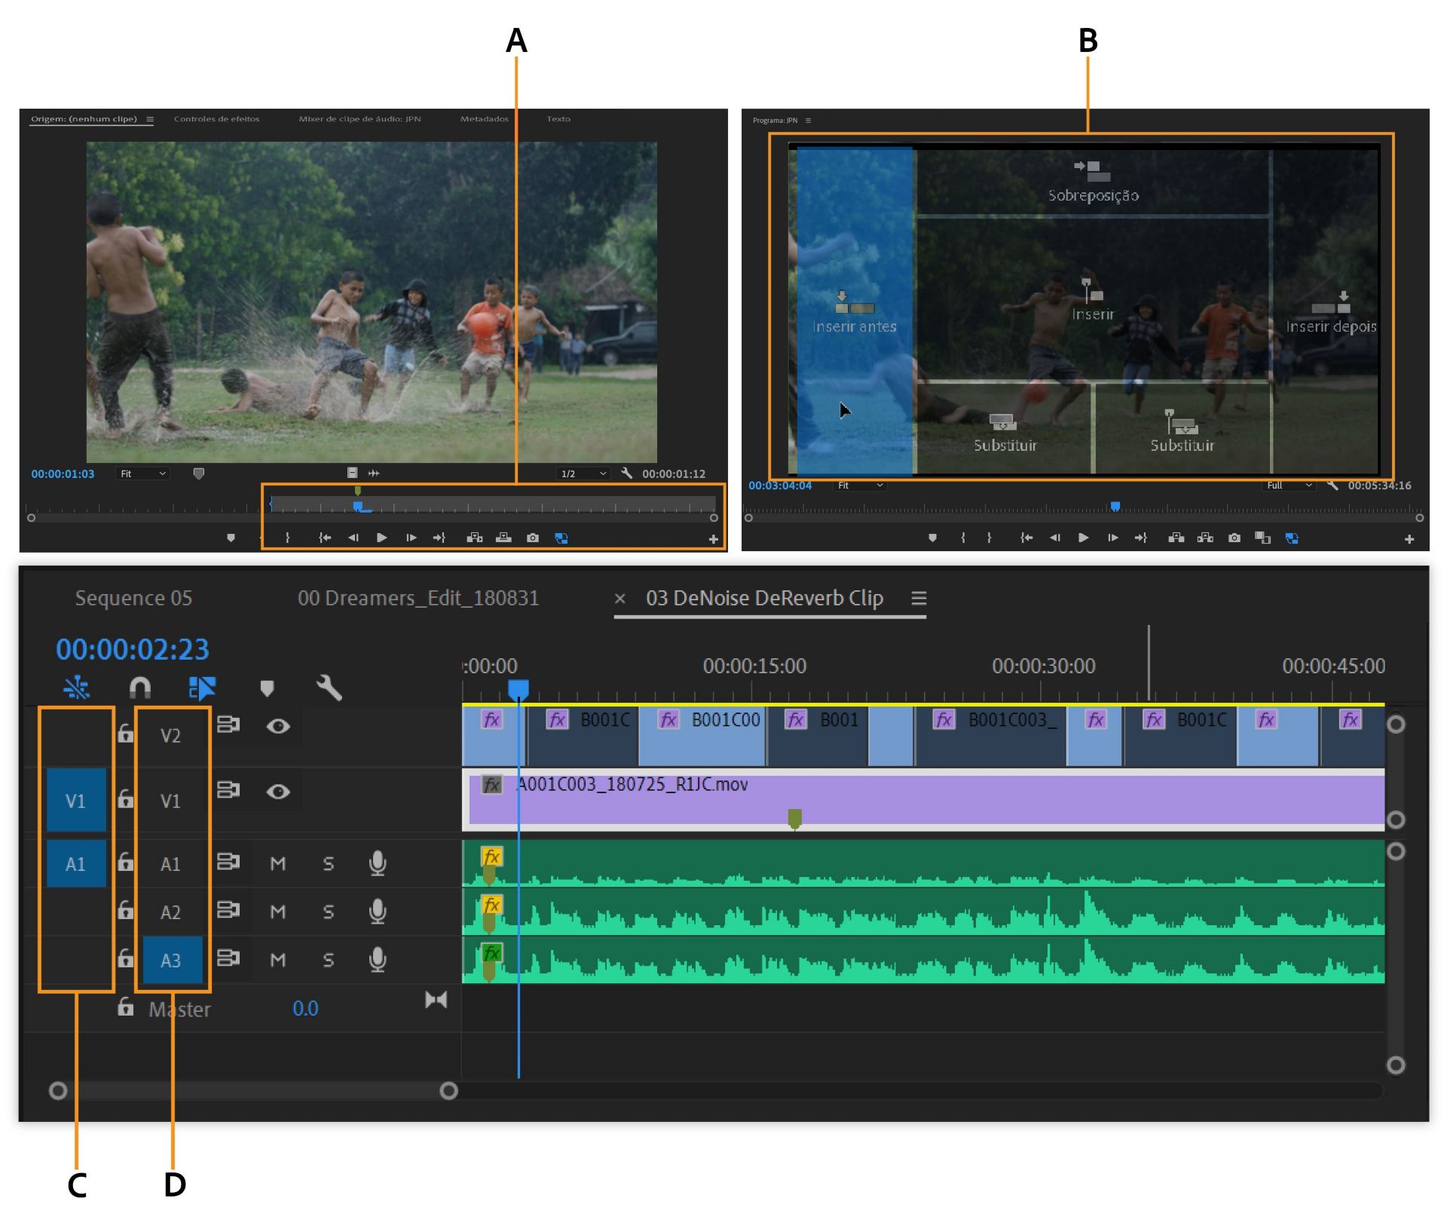
Task: Click the blue A3 track target button
Action: click(x=171, y=960)
